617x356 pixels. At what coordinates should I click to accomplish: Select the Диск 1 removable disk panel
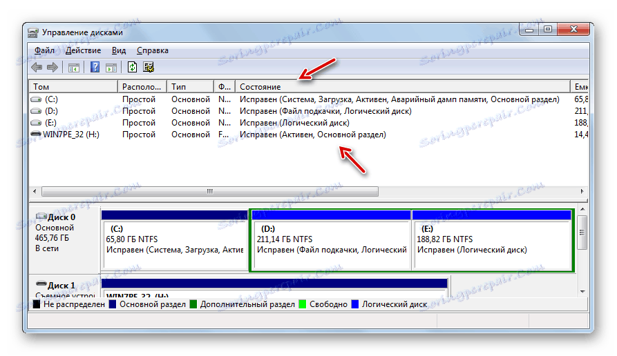tap(65, 287)
